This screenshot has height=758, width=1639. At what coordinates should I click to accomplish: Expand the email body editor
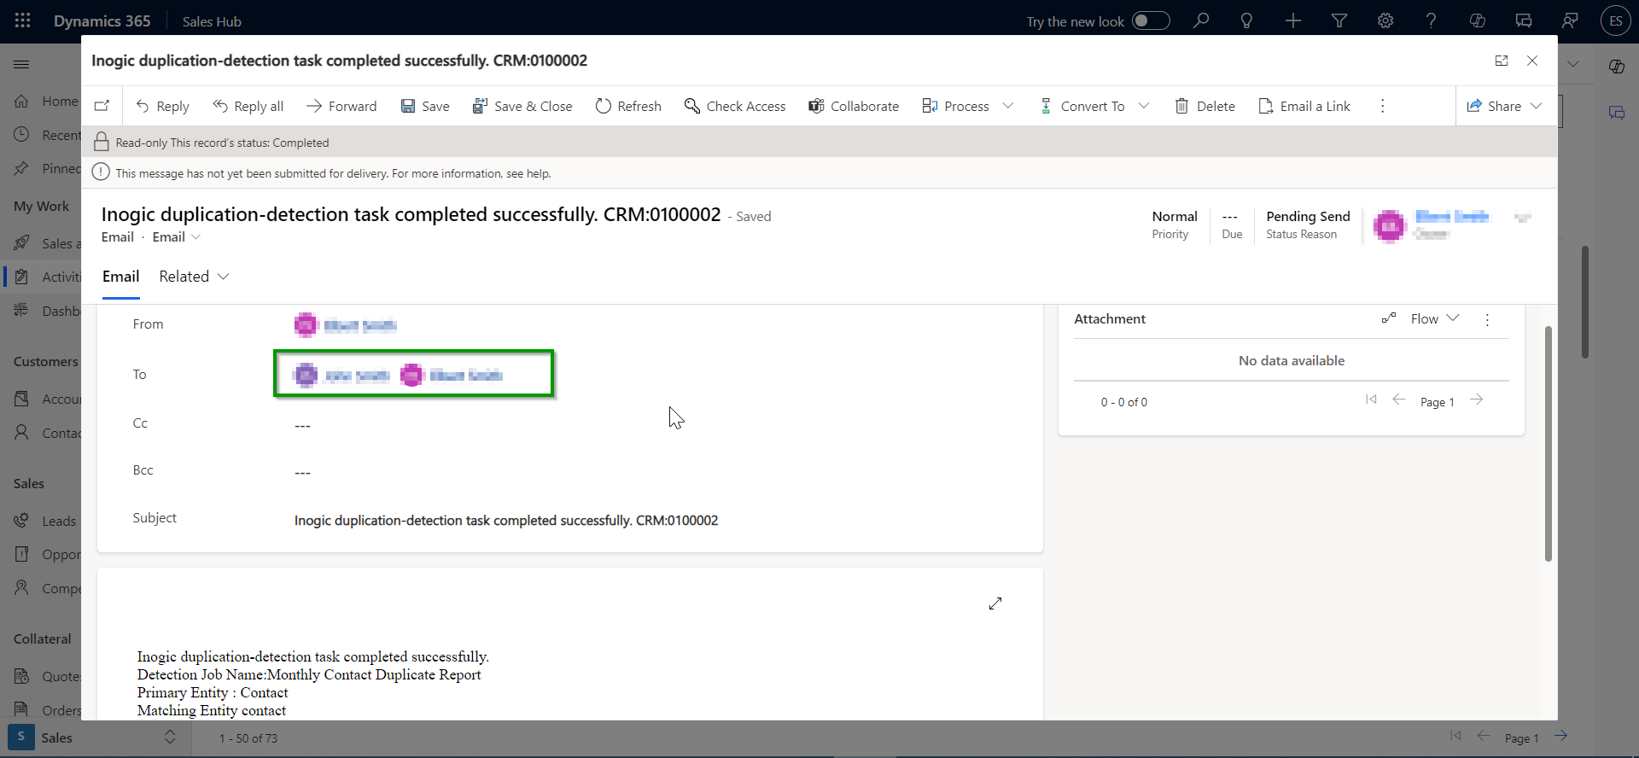pyautogui.click(x=995, y=603)
